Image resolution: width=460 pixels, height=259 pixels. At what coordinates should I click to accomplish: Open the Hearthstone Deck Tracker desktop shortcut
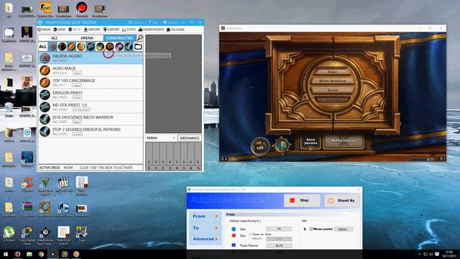click(45, 235)
